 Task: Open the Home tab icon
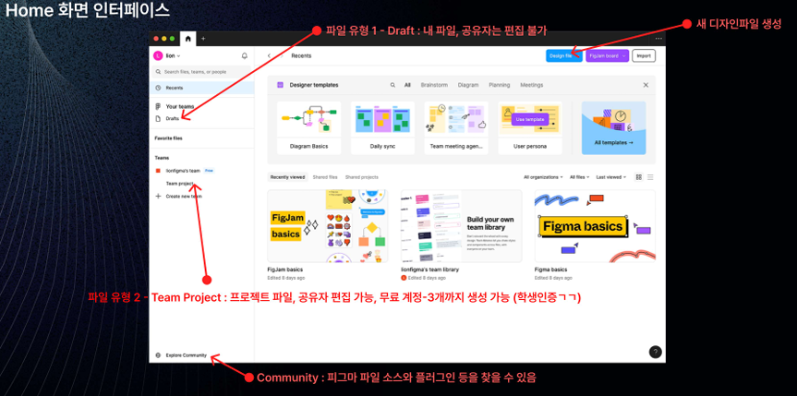(188, 38)
